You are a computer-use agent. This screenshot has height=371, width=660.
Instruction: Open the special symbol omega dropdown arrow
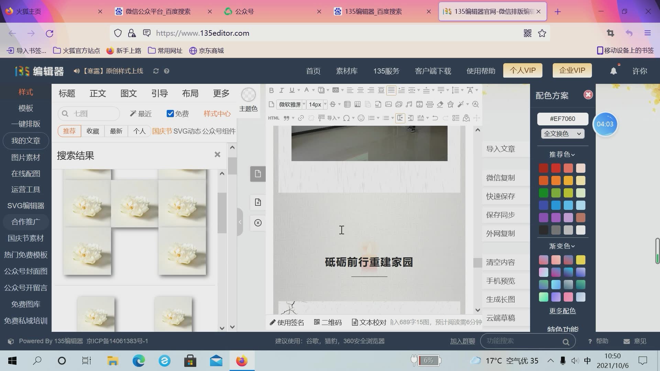353,118
